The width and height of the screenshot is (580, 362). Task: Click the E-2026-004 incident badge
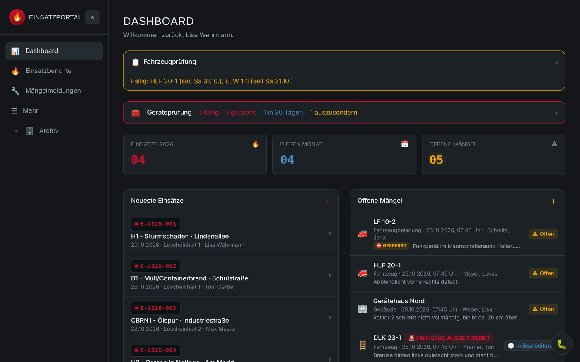pyautogui.click(x=155, y=350)
